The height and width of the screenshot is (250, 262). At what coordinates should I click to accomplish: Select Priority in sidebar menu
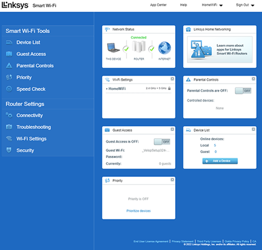pyautogui.click(x=24, y=78)
